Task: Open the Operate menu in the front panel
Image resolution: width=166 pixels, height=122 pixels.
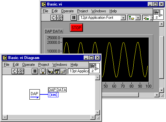Action: (67, 11)
